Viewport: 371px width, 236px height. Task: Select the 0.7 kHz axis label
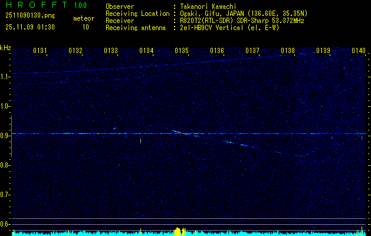[x=5, y=194]
